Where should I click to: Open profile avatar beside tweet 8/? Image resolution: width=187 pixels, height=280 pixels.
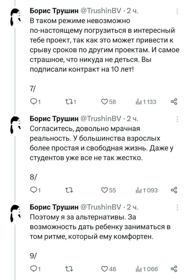tap(15, 126)
